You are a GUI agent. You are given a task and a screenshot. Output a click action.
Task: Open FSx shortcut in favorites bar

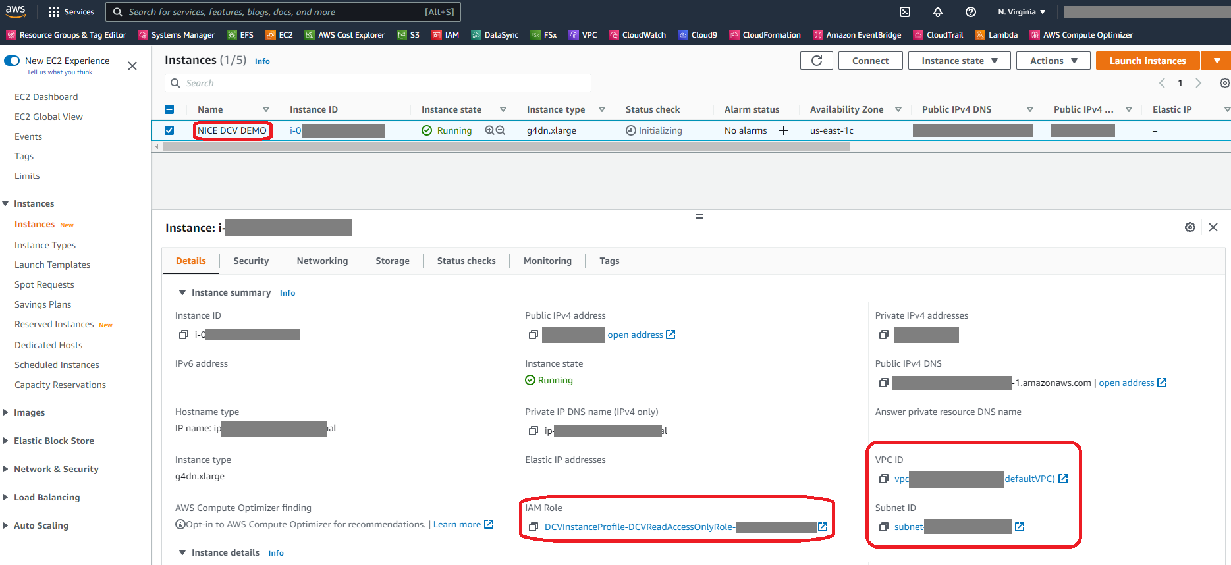tap(544, 35)
